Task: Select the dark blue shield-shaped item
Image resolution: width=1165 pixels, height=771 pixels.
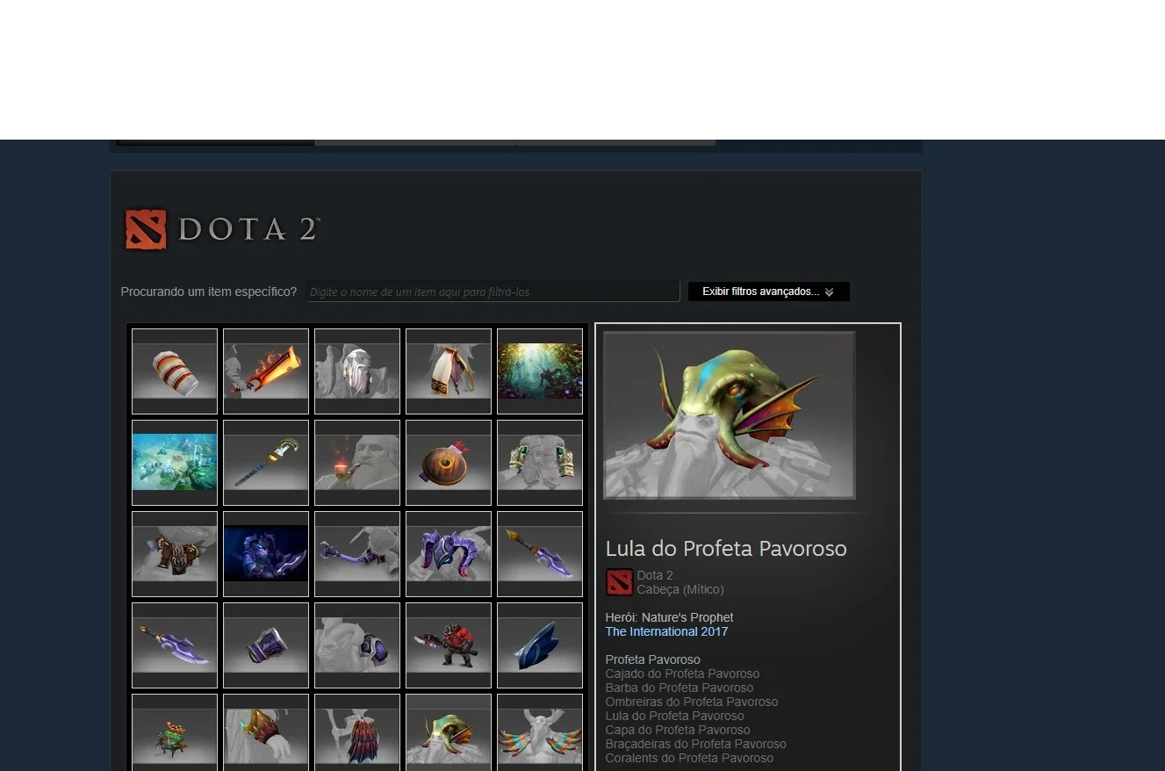Action: 540,645
